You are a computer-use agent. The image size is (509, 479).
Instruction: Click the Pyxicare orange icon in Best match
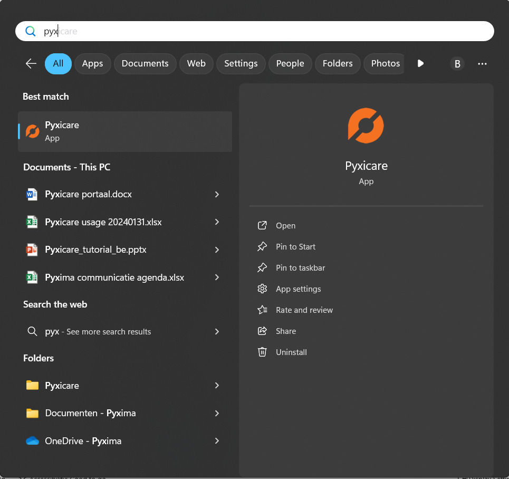(x=33, y=131)
